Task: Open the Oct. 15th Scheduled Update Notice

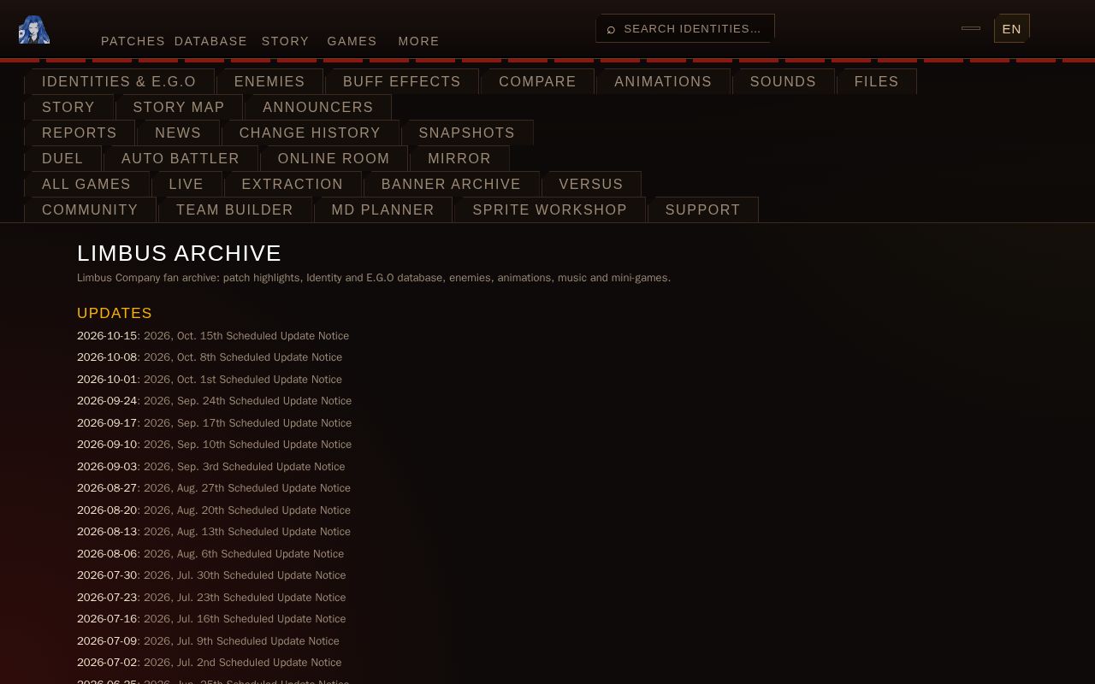Action: coord(246,336)
